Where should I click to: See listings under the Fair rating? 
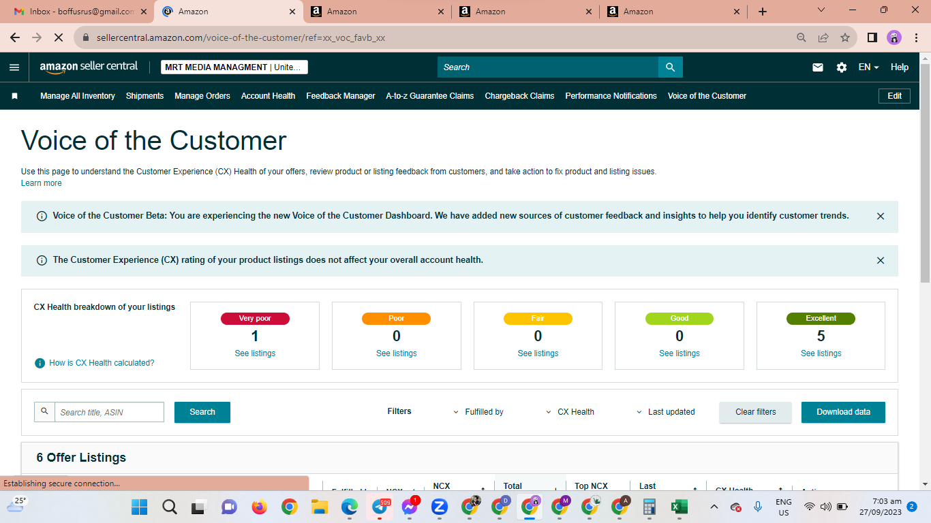click(x=538, y=353)
